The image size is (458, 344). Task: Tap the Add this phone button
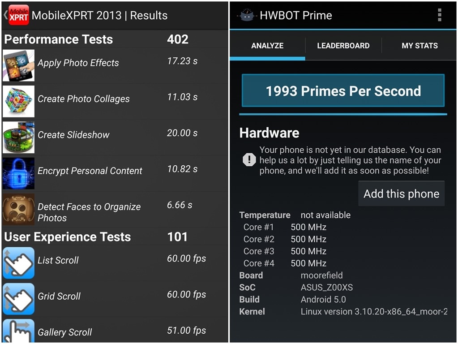click(x=401, y=194)
